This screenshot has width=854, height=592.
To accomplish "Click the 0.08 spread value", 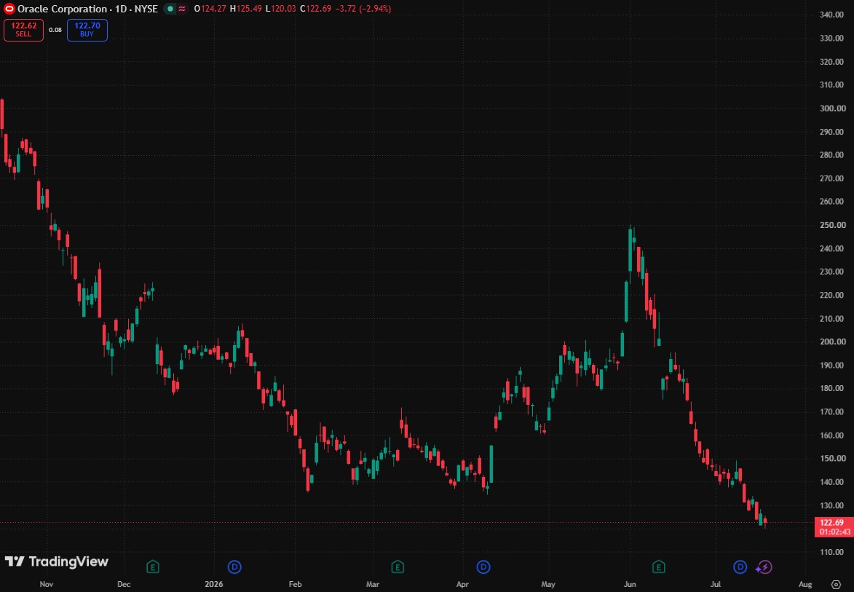I will (x=55, y=30).
